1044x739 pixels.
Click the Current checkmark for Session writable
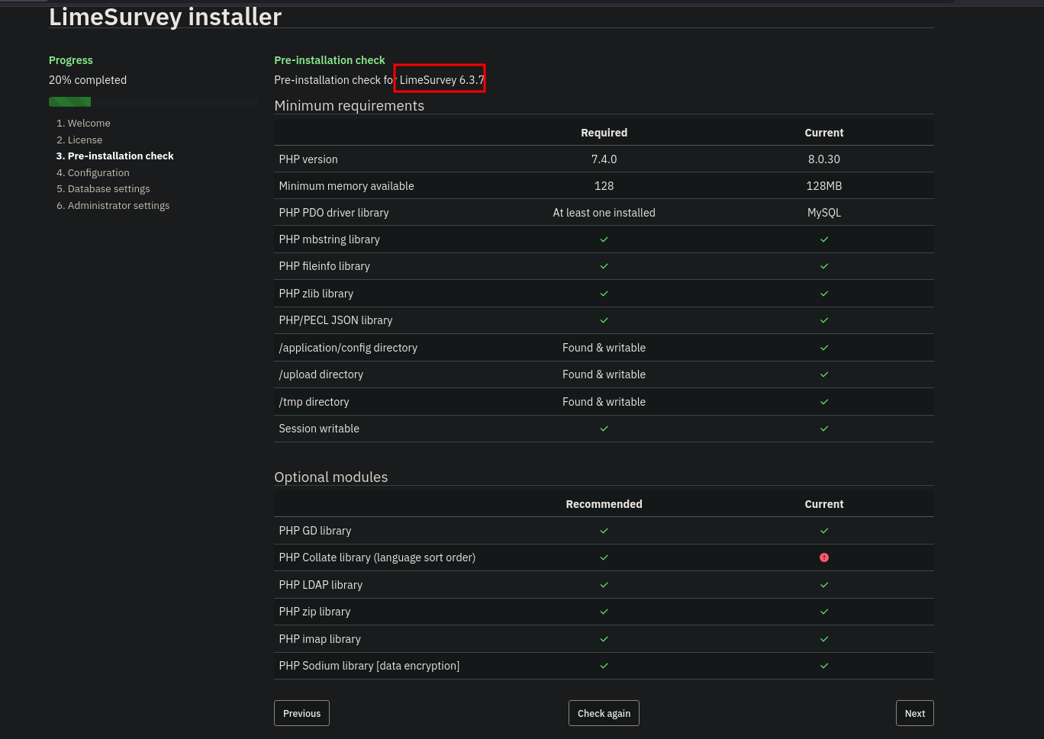click(x=824, y=429)
